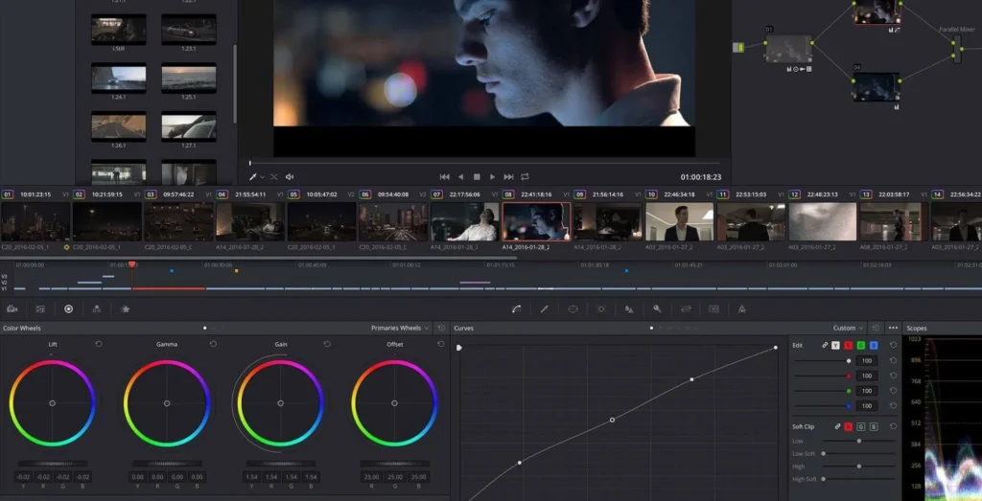Adjust the Gain master wheel slider
Viewport: 982px width, 501px height.
pos(281,464)
